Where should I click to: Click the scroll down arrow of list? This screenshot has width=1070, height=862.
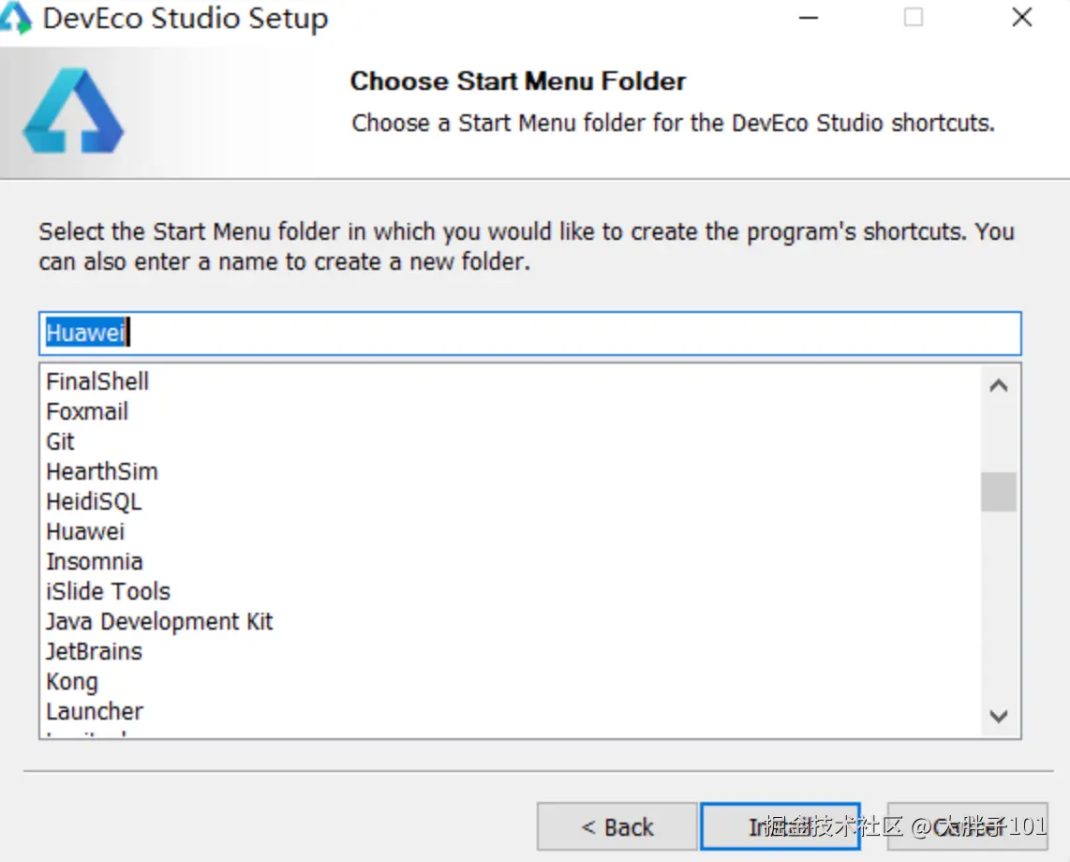tap(999, 717)
